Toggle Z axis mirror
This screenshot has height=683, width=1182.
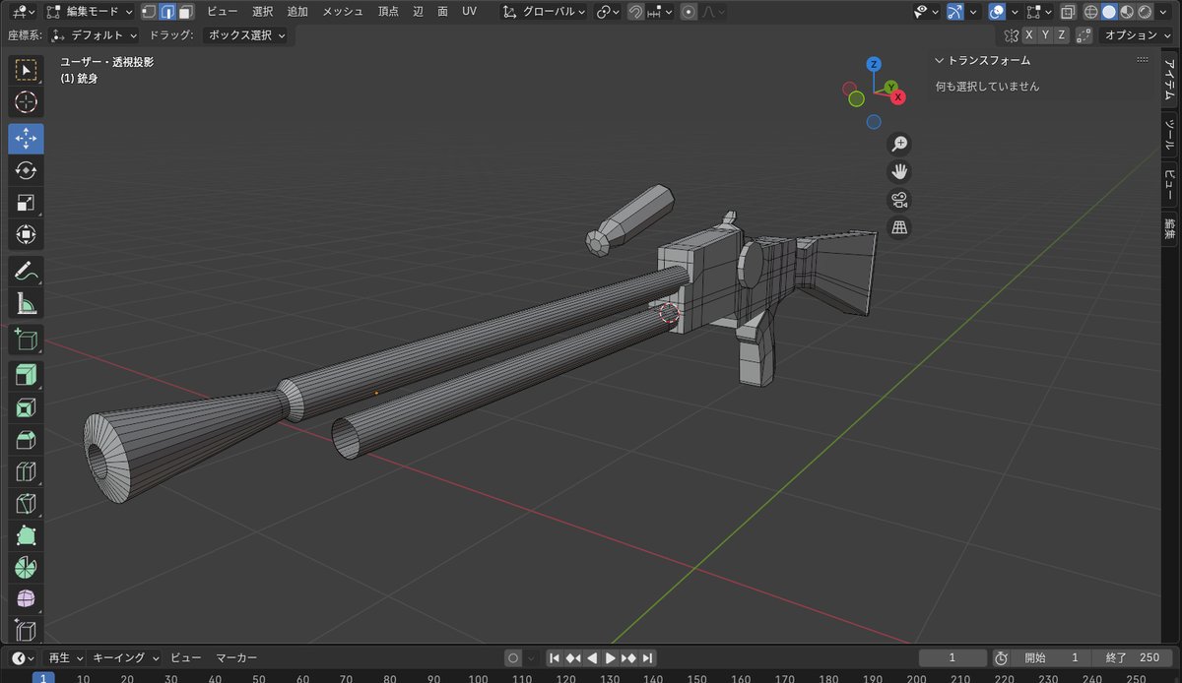(1061, 35)
